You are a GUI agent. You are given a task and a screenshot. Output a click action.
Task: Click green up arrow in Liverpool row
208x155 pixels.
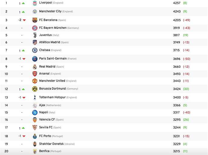pos(23,3)
